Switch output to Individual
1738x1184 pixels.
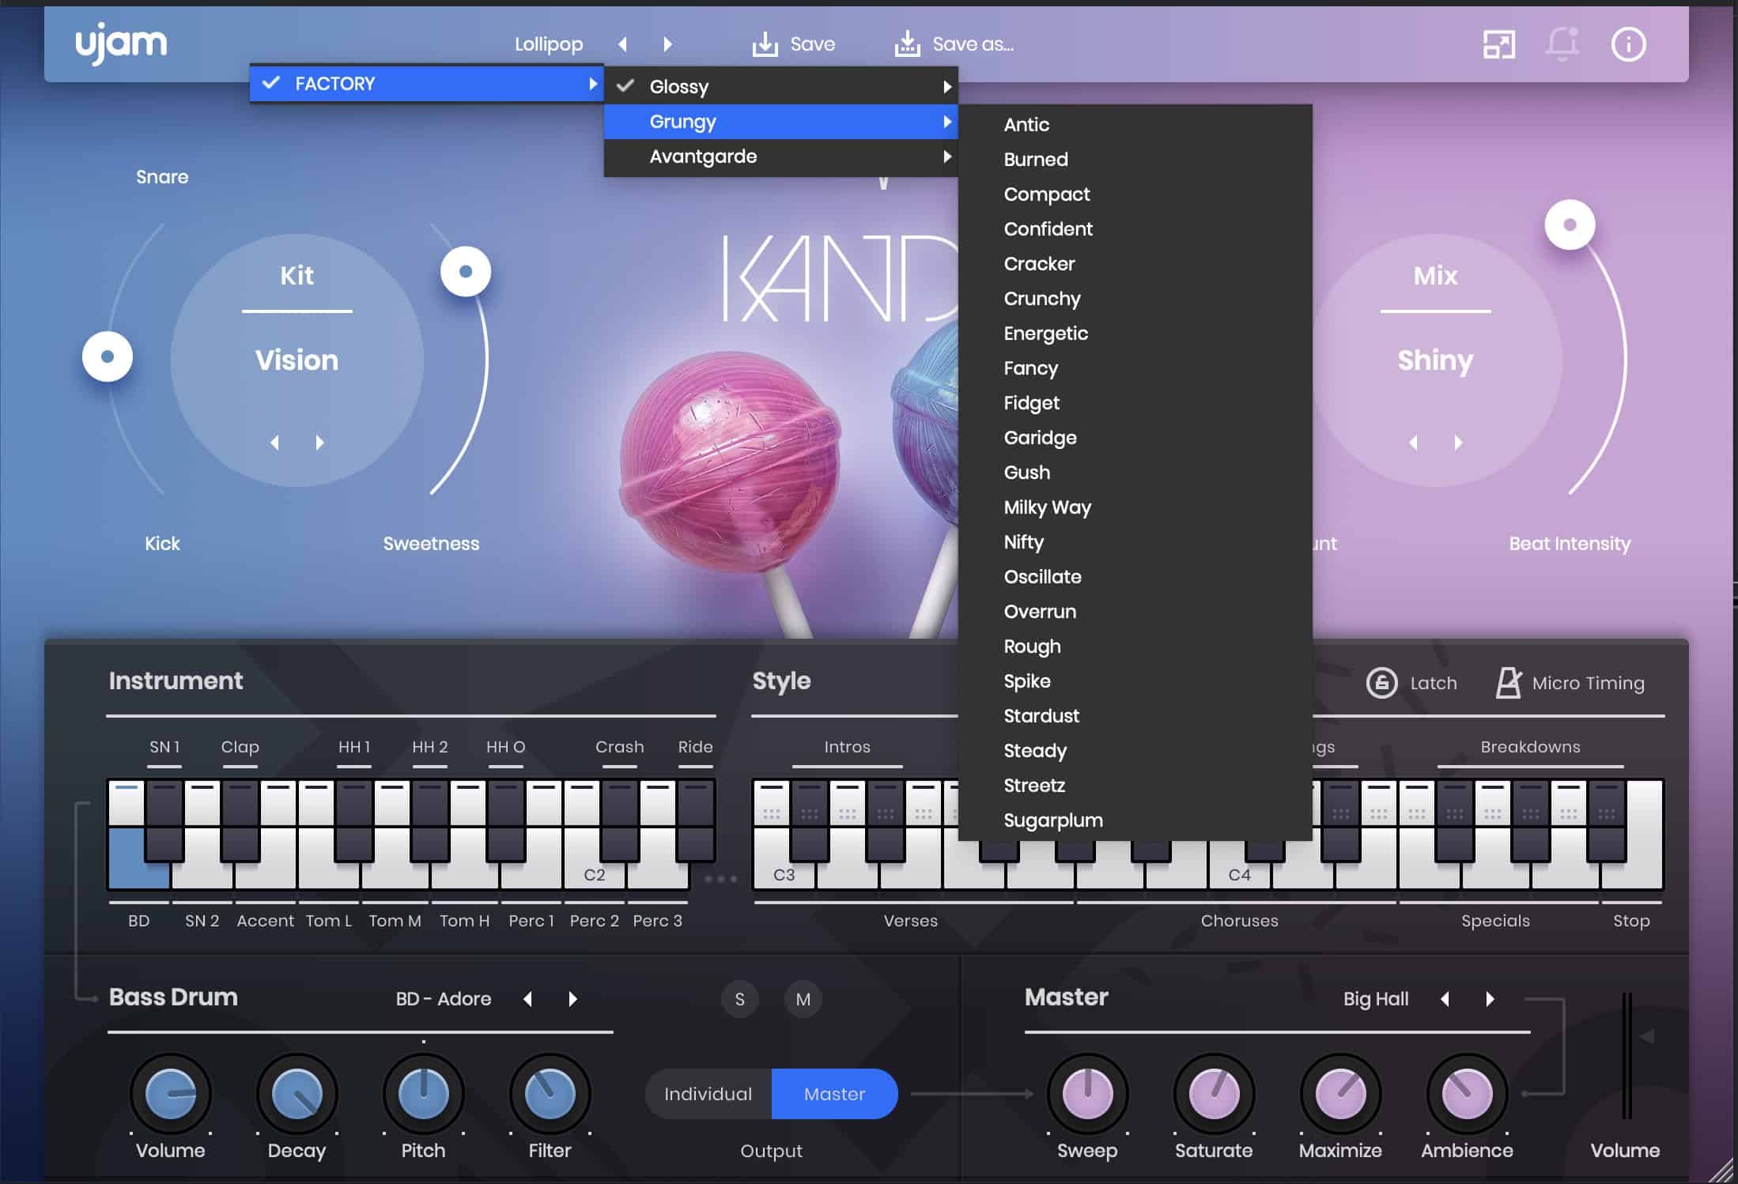point(708,1094)
